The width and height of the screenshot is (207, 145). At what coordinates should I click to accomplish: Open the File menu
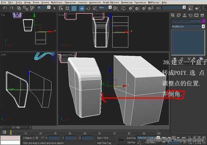pos(3,2)
